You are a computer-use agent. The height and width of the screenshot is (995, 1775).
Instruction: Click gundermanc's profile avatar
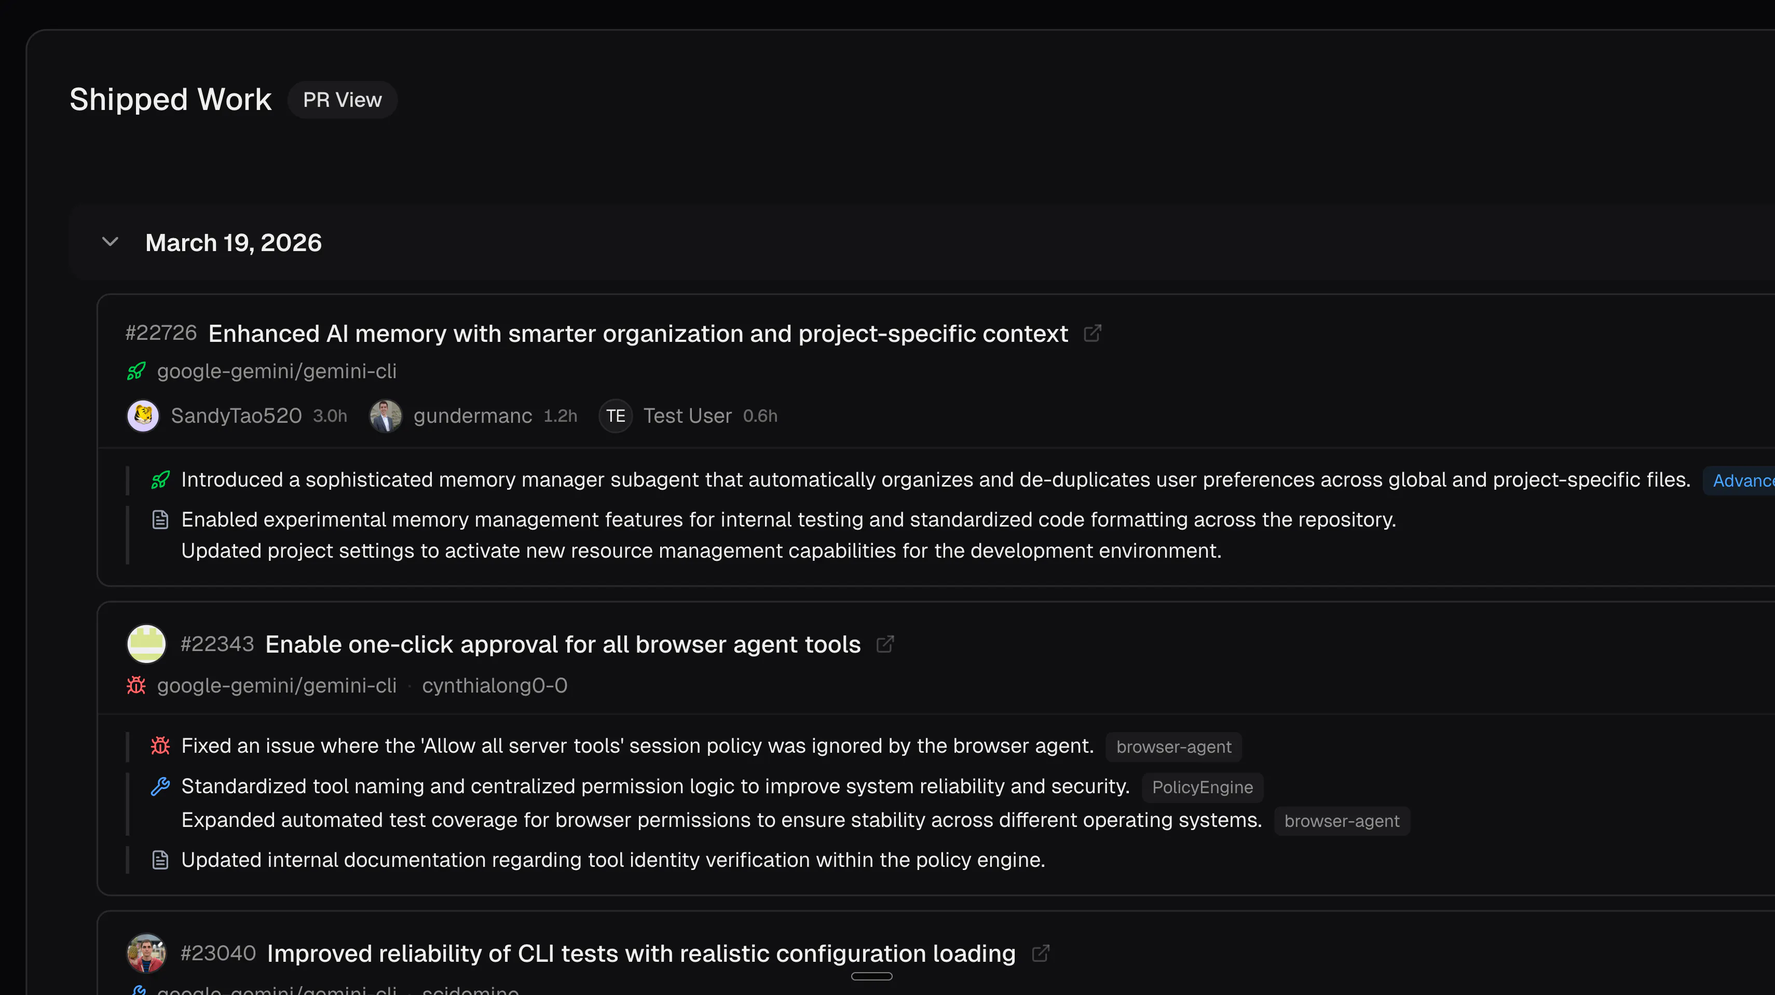pyautogui.click(x=386, y=416)
